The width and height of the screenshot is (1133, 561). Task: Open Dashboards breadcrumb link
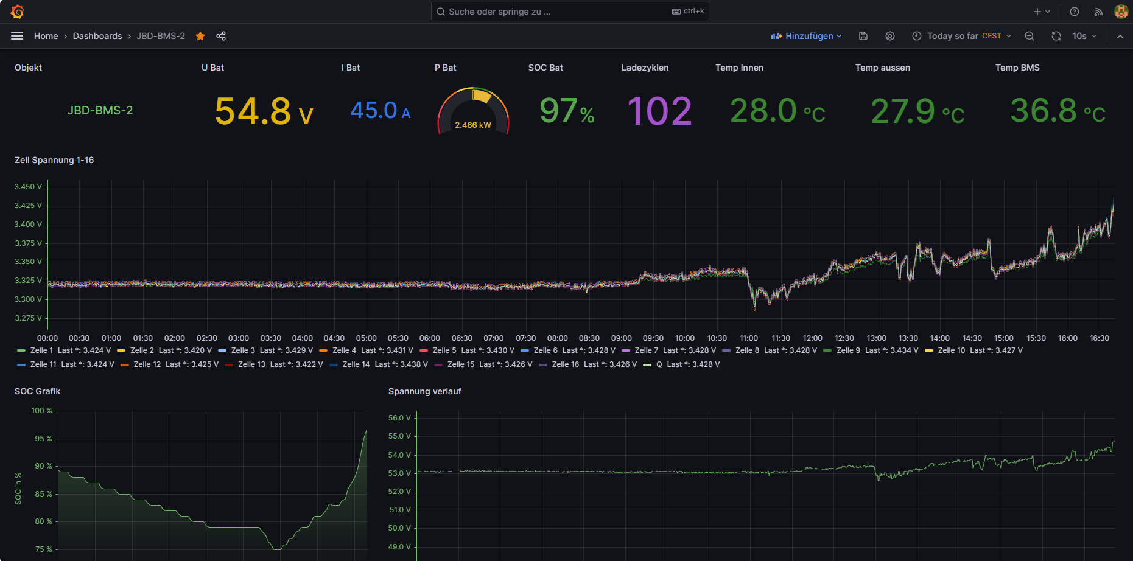point(97,36)
